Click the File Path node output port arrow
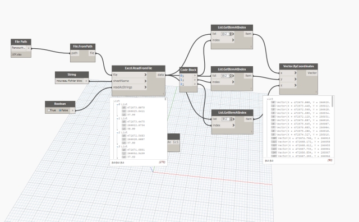This screenshot has height=222, width=359. tap(29, 48)
